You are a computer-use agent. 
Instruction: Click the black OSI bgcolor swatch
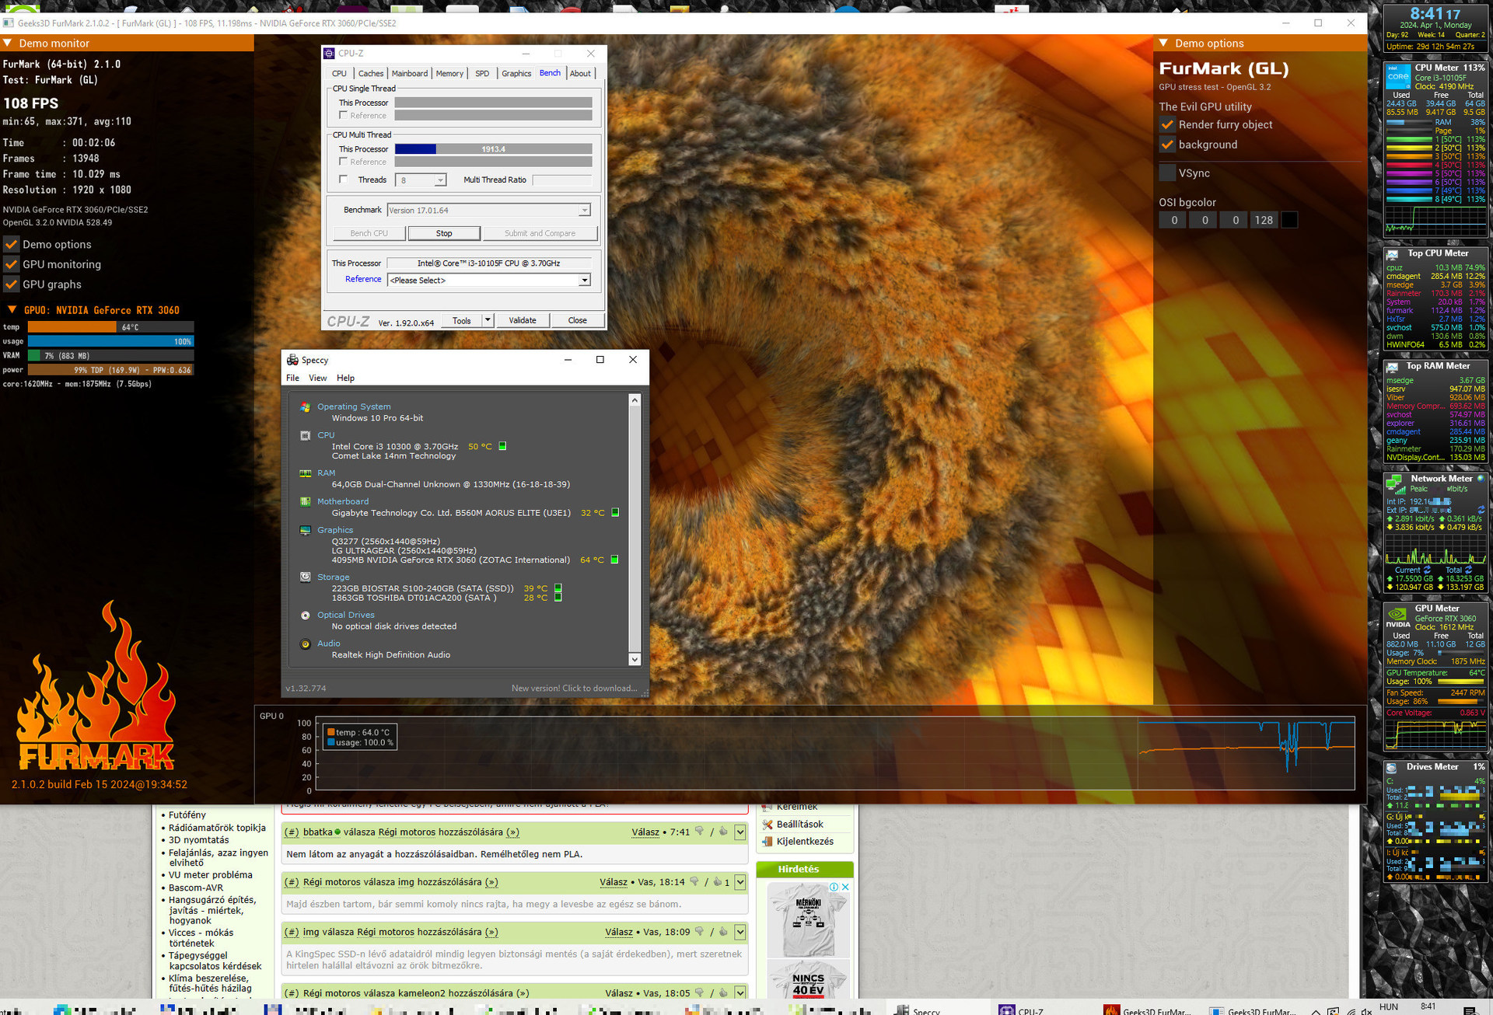click(1289, 221)
